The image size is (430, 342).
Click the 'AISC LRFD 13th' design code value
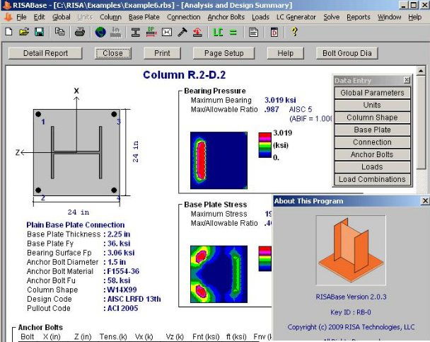134,299
